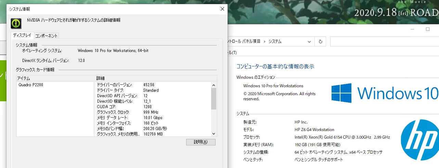The height and width of the screenshot is (168, 439).
Task: Click システム in the Control Panel breadcrumb
Action: click(275, 41)
